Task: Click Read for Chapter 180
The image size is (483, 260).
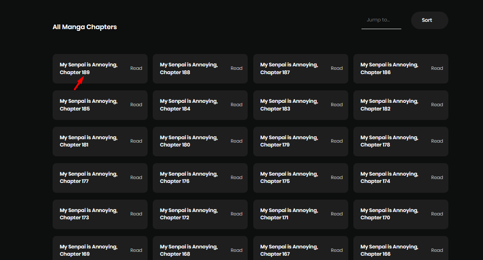Action: tap(236, 141)
